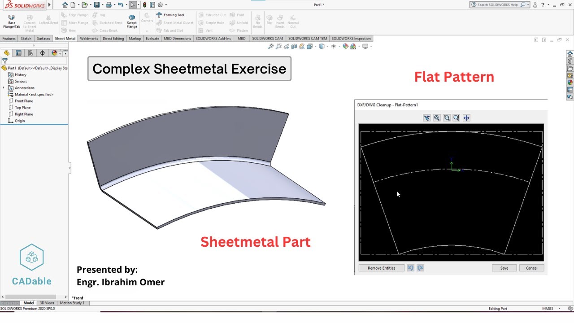
Task: Switch to the Weldments tab
Action: point(89,39)
